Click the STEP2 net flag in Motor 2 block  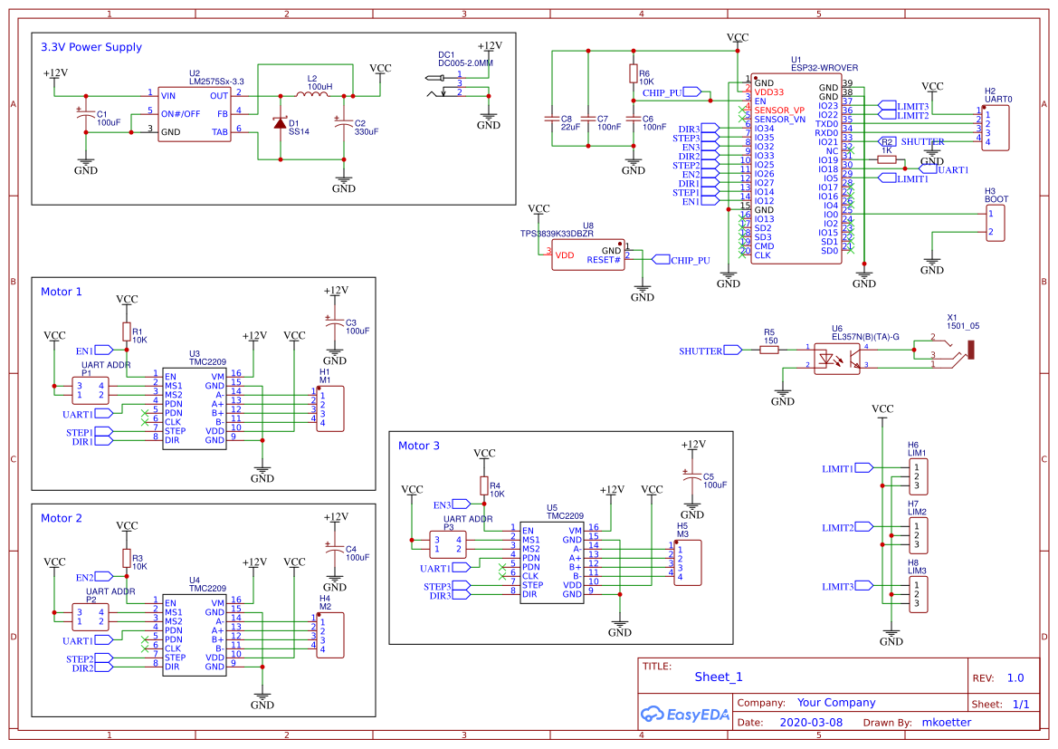(89, 658)
